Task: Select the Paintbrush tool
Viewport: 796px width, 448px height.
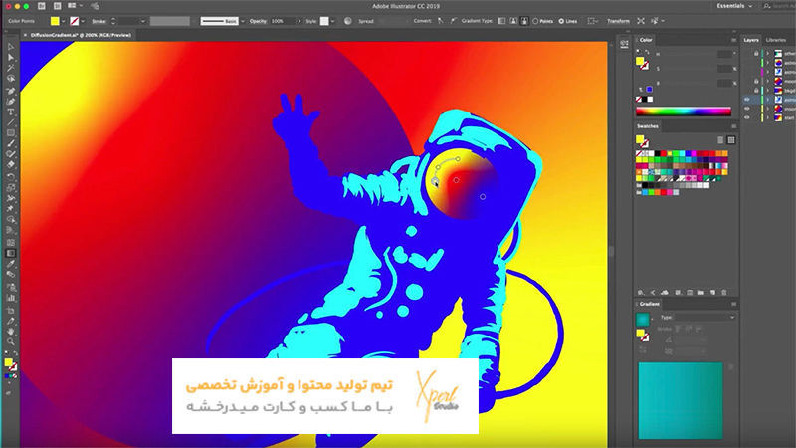Action: click(11, 143)
